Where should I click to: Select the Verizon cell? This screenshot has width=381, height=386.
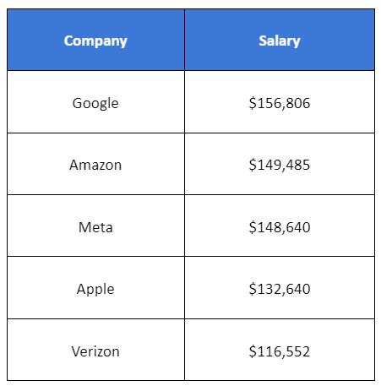(95, 350)
